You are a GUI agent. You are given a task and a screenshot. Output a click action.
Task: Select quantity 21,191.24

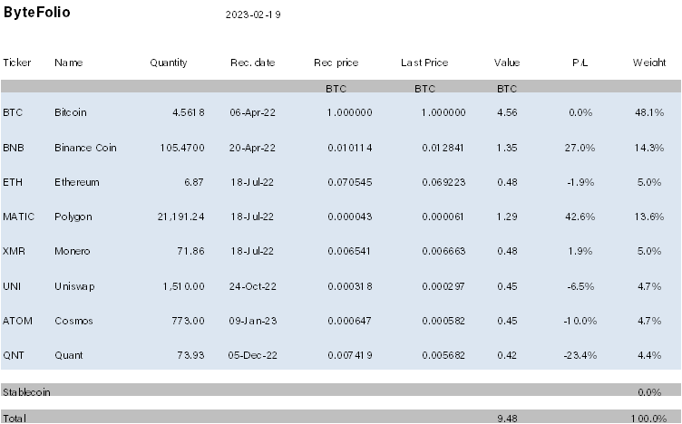[181, 217]
